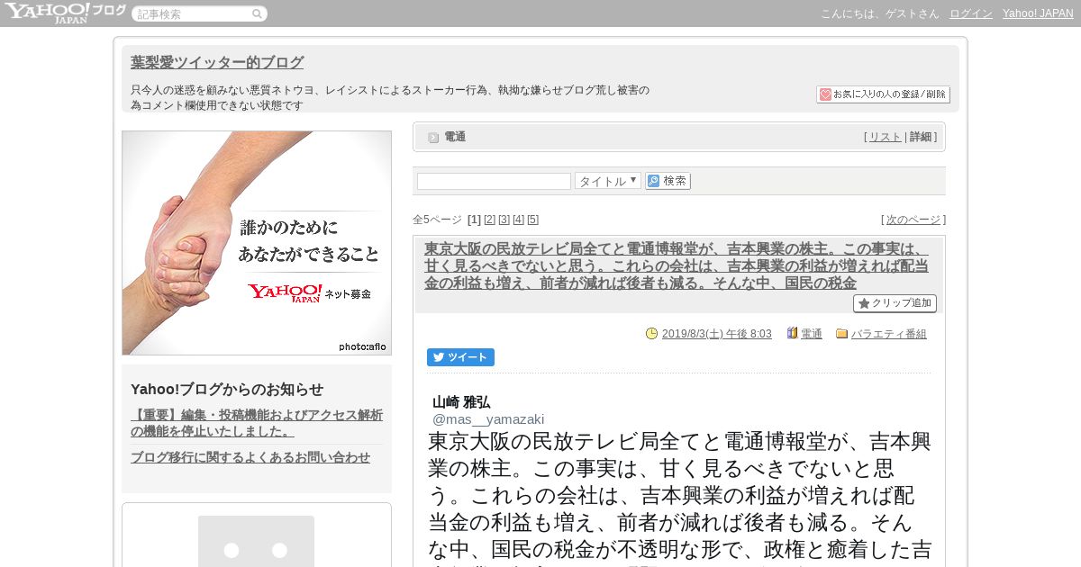Click the 全5ページ page count text
Image resolution: width=1081 pixels, height=567 pixels.
[437, 220]
